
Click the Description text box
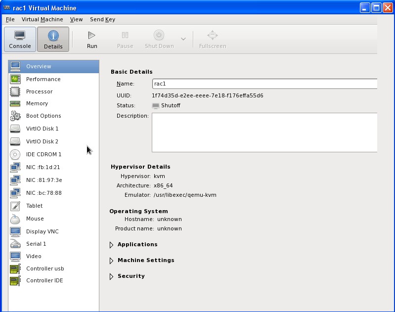[x=264, y=132]
